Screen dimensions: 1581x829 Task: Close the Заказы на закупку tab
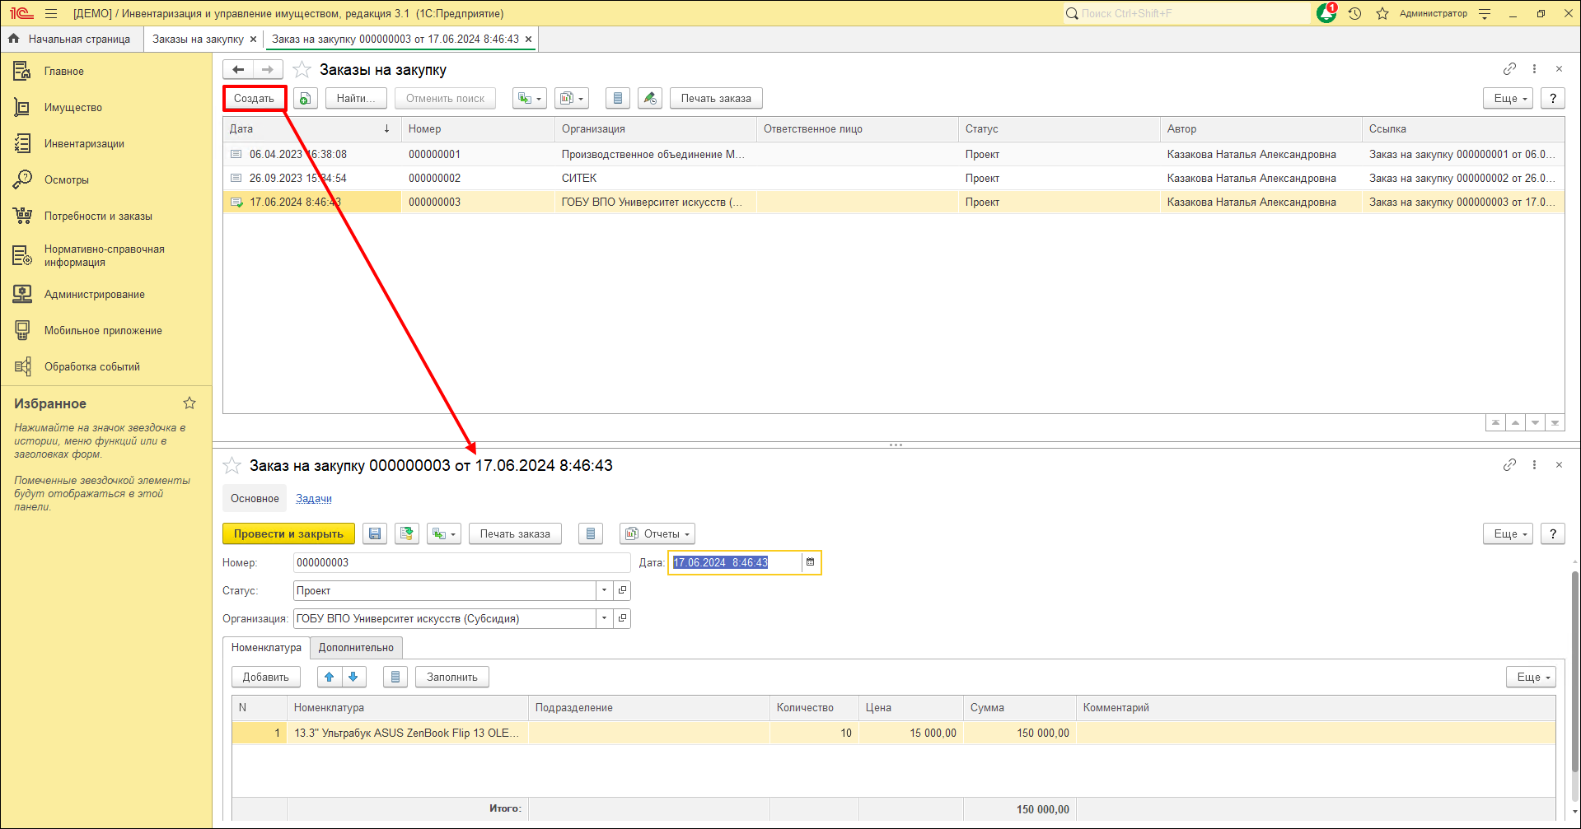click(253, 39)
